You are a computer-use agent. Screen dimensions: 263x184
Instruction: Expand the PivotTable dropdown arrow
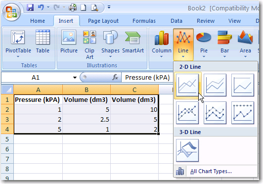click(18, 57)
